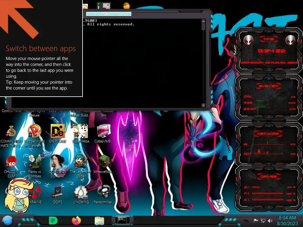Viewport: 303px width, 227px height.
Task: Click the Command Prompt scrollbar up arrow
Action: point(203,21)
